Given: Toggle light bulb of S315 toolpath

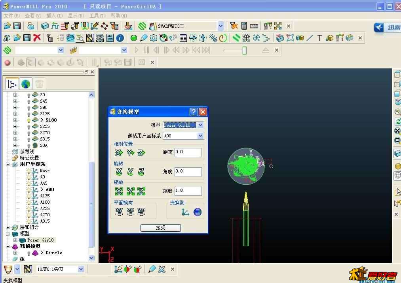Looking at the screenshot, I should click(x=29, y=139).
